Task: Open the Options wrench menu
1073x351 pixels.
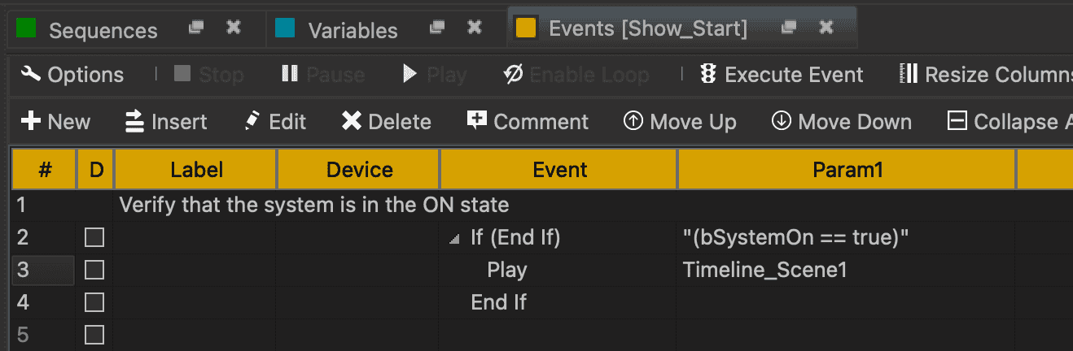Action: [x=72, y=75]
